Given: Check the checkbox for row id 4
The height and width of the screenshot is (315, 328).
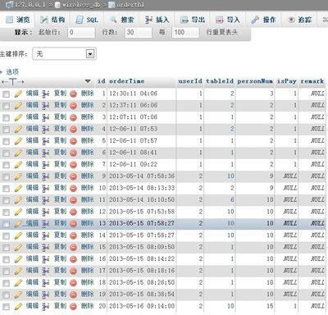Looking at the screenshot, I should click(6, 130).
